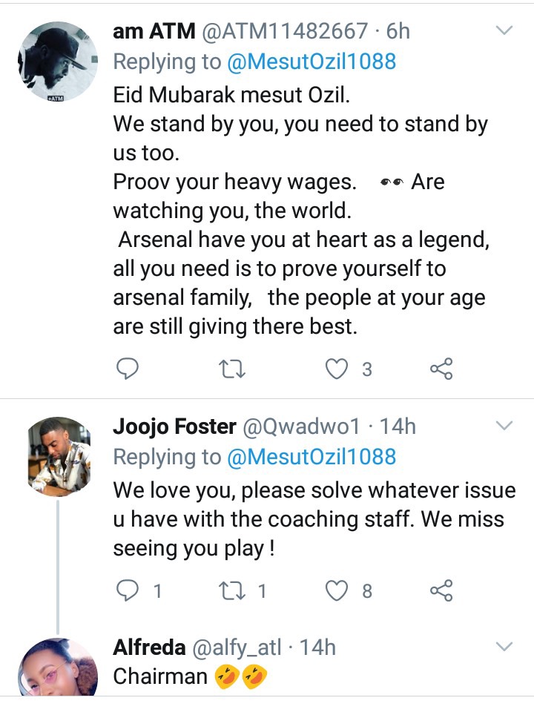The height and width of the screenshot is (715, 534).
Task: Expand options menu on Joojo Foster's tweet
Action: (x=504, y=426)
